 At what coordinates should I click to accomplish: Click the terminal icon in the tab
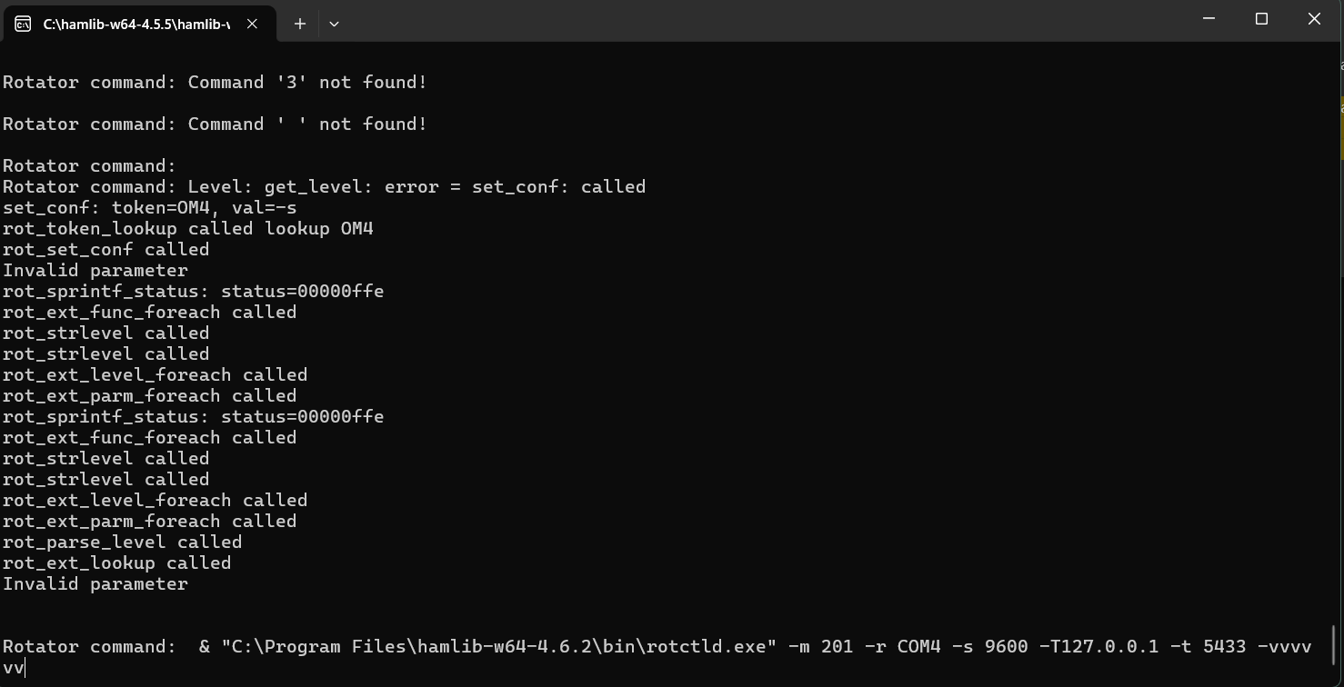23,25
